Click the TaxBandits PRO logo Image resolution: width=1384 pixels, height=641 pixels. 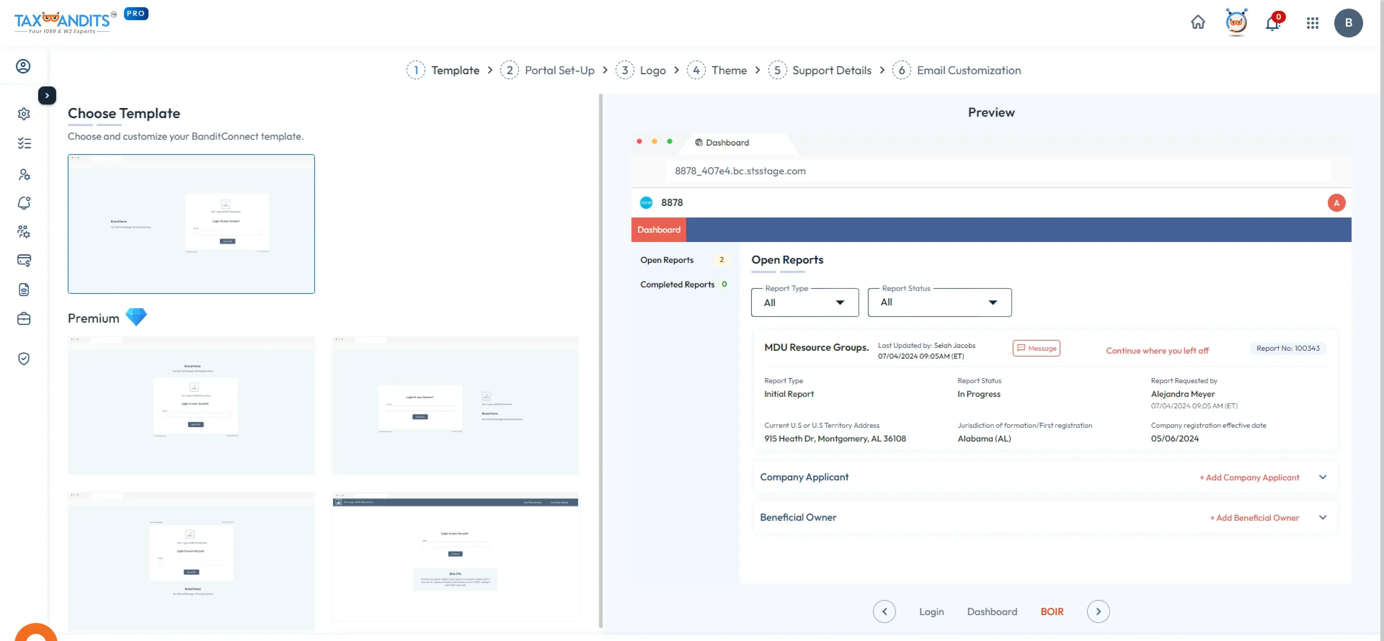click(x=81, y=22)
